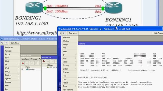The width and height of the screenshot is (163, 91).
Task: Add new entry with red plus in Interface List
Action: pyautogui.click(x=23, y=63)
